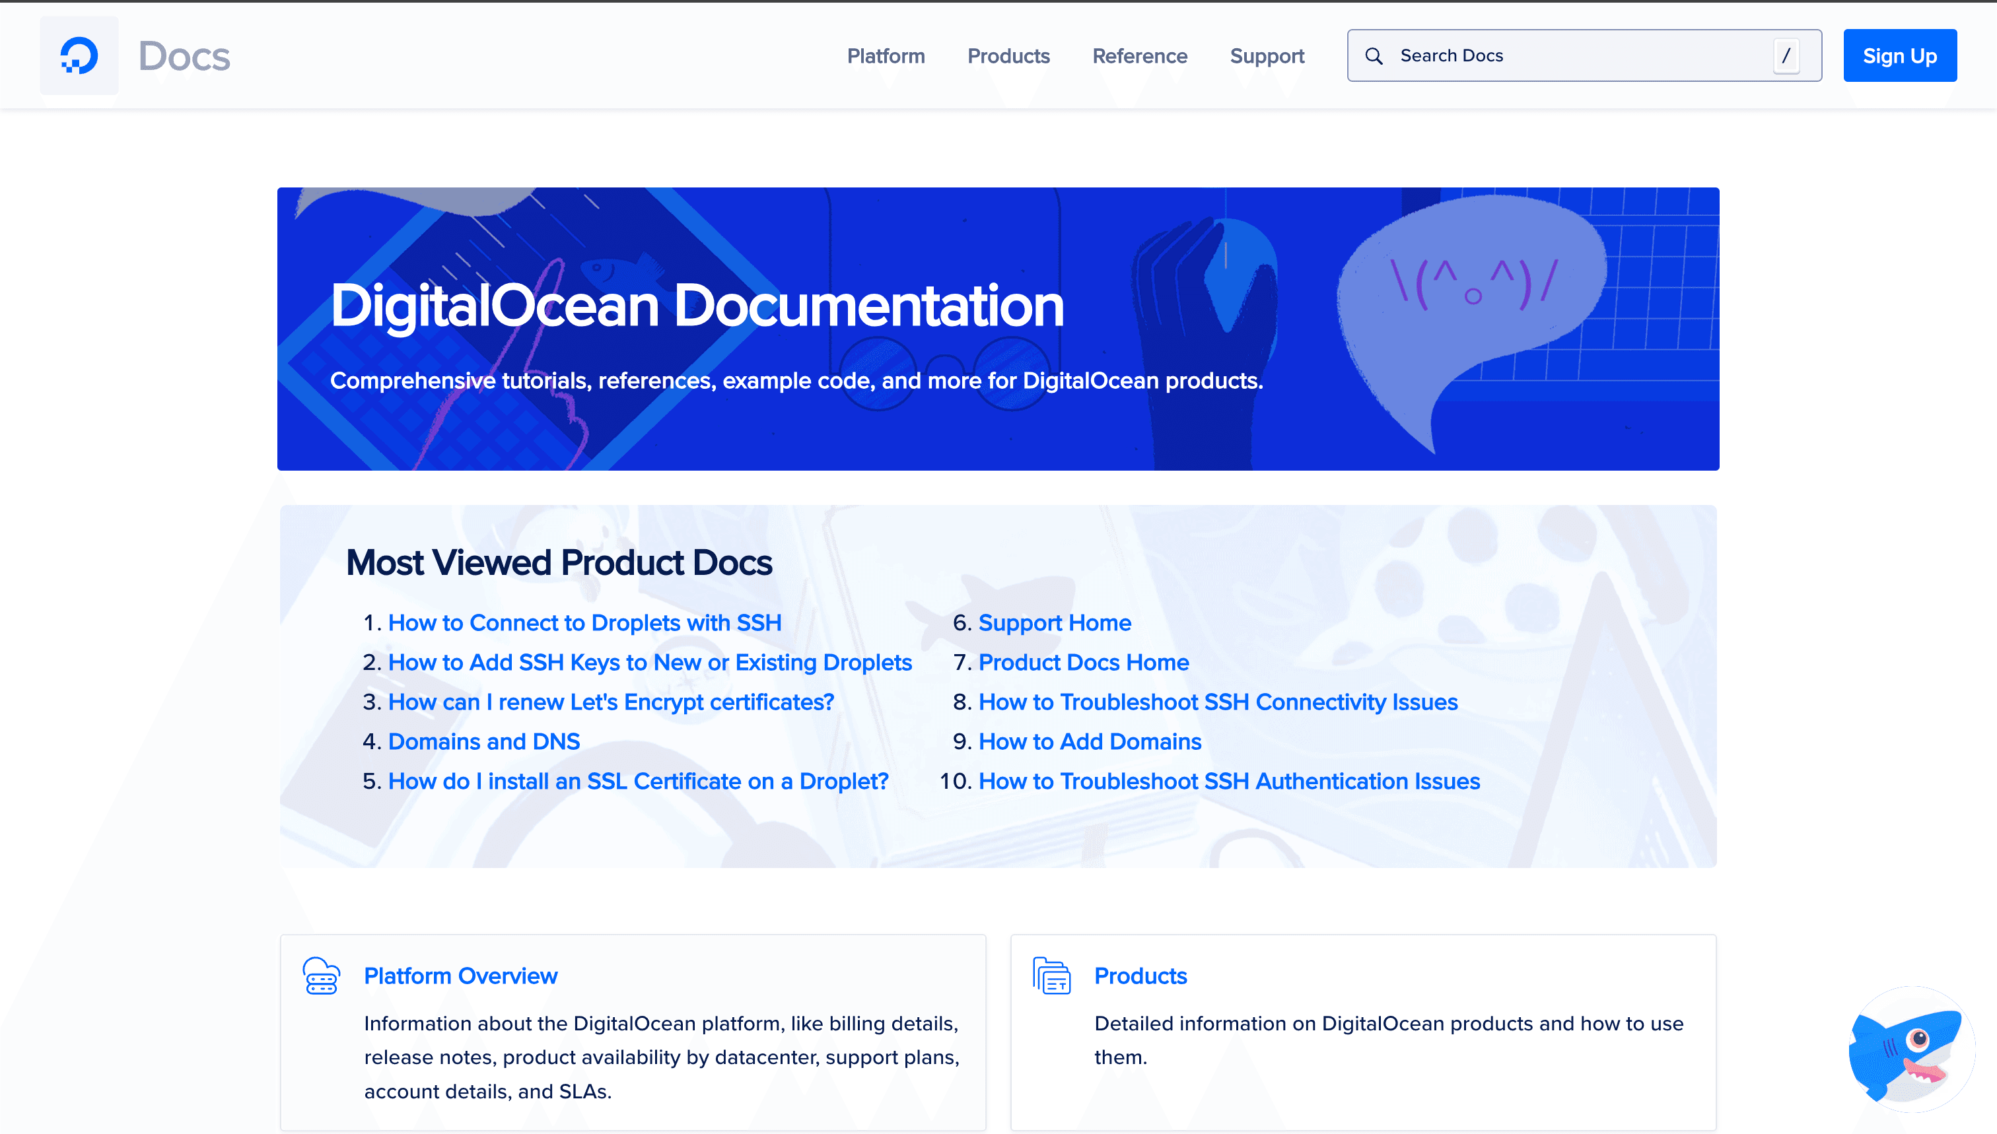Open Troubleshoot SSH Authentication Issues link
1997x1134 pixels.
[x=1229, y=781]
